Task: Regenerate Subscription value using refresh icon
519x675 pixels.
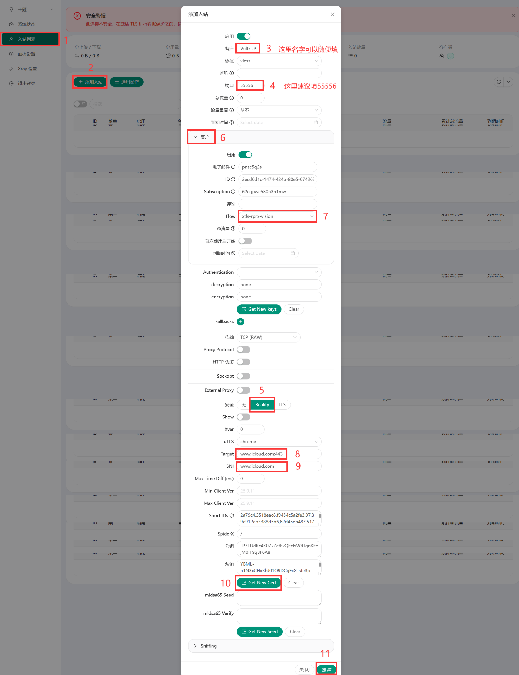Action: click(x=233, y=191)
